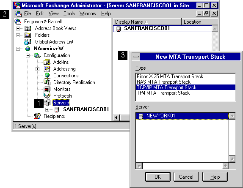This screenshot has height=188, width=243.
Task: Open the New MTA Transport Stack system menu
Action: (x=136, y=57)
